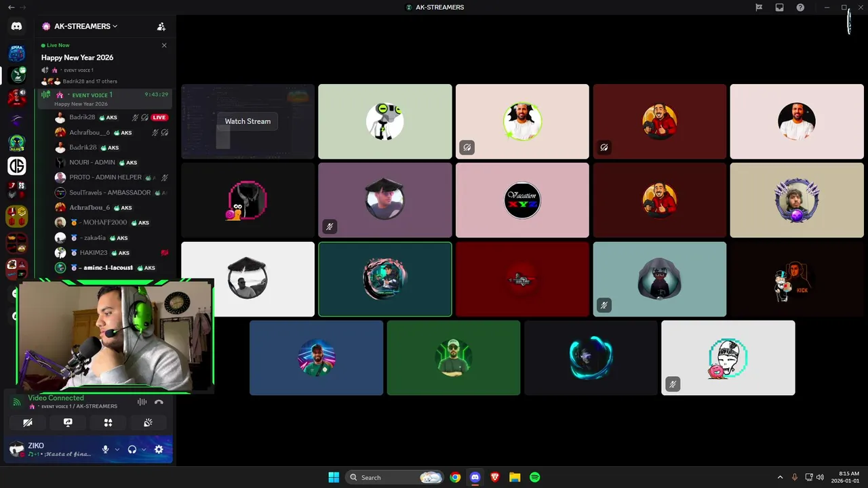The image size is (868, 488).
Task: Click the invite members icon beside AK-STREAMERS
Action: tap(161, 26)
